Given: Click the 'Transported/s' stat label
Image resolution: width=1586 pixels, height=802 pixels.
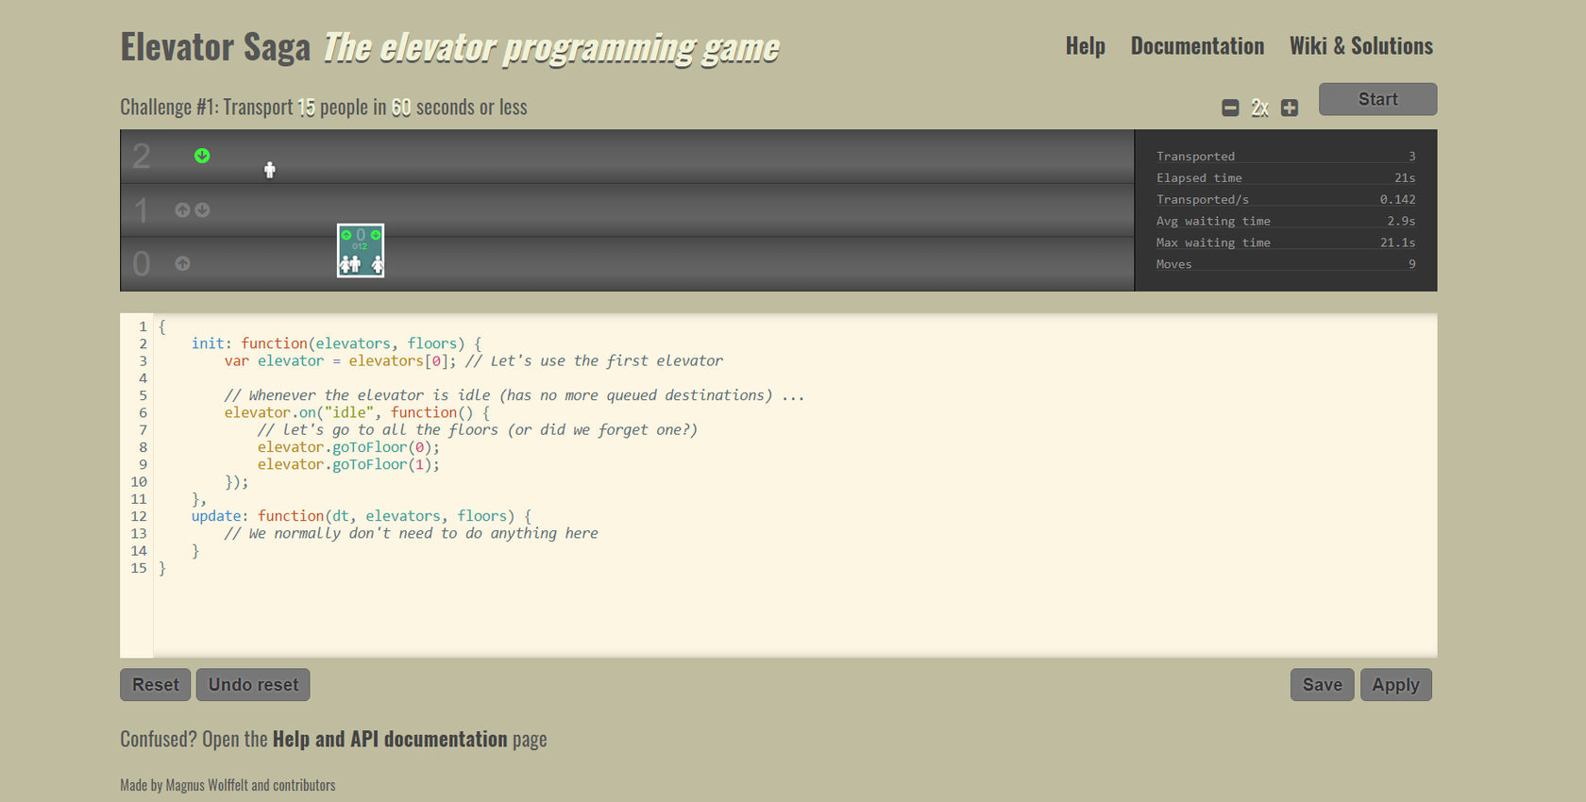Looking at the screenshot, I should point(1203,200).
